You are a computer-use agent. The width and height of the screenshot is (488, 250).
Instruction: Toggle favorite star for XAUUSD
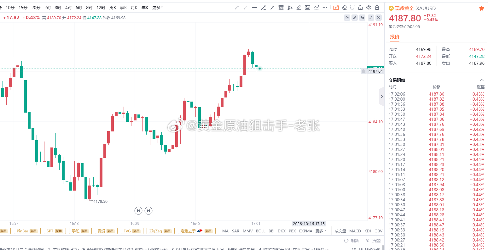coord(481,8)
